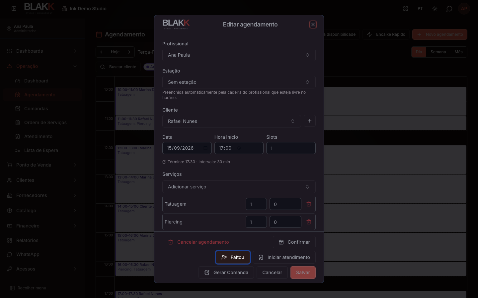Viewport: 478px width, 298px height.
Task: Expand the Catálogo sidebar menu
Action: pyautogui.click(x=42, y=211)
